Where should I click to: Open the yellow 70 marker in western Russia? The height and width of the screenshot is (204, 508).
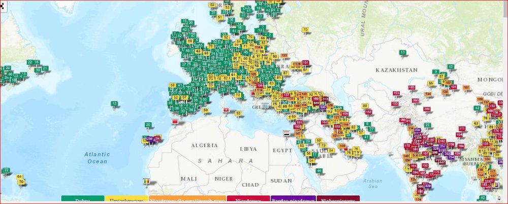coord(305,29)
